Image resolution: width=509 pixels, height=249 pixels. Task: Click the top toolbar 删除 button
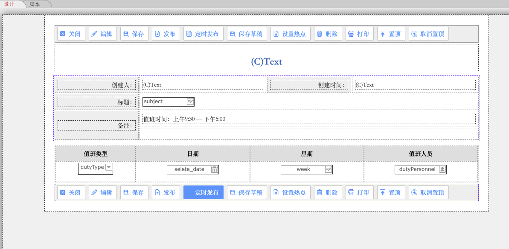pos(328,34)
